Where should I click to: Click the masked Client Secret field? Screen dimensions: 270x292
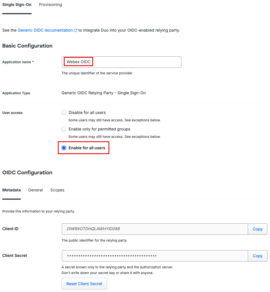coord(155,256)
